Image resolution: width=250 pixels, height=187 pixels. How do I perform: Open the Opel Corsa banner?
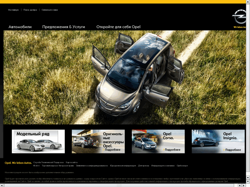click(x=158, y=141)
